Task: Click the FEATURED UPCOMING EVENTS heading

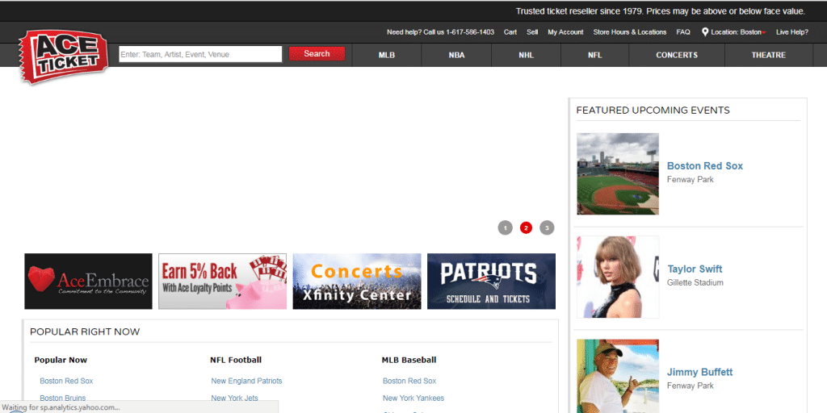Action: coord(653,111)
